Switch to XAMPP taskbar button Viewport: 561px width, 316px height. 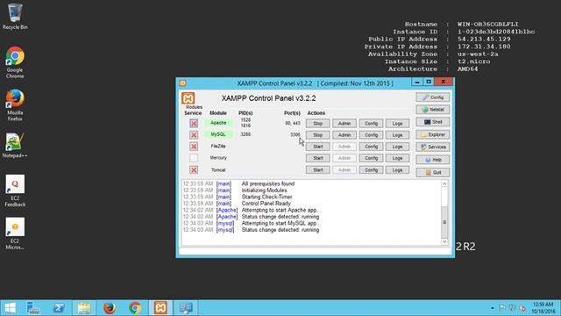point(160,308)
